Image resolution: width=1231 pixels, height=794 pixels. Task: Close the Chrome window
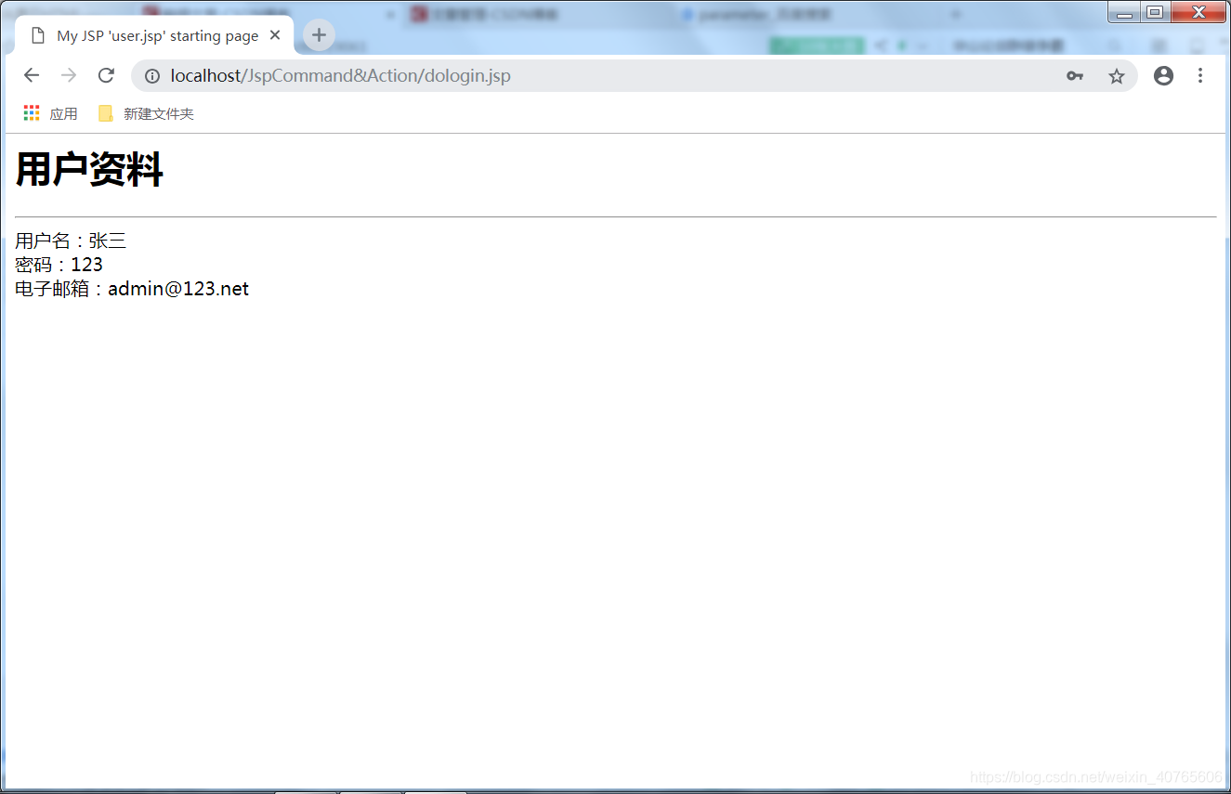click(x=1198, y=12)
